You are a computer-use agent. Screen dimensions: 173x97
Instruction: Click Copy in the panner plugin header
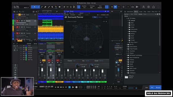coord(80,15)
